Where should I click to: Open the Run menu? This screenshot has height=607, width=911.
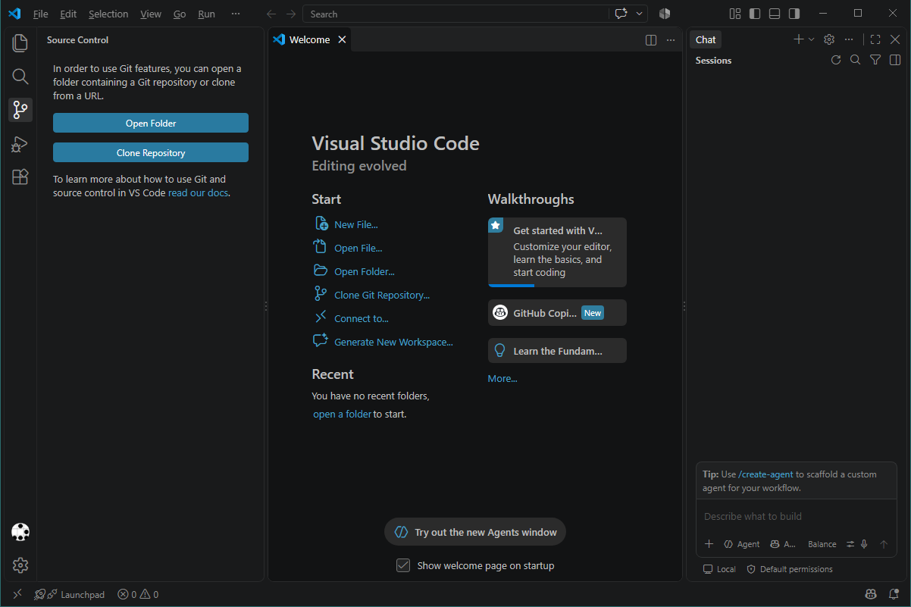point(206,14)
